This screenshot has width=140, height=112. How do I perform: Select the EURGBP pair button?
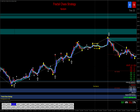coord(23,104)
